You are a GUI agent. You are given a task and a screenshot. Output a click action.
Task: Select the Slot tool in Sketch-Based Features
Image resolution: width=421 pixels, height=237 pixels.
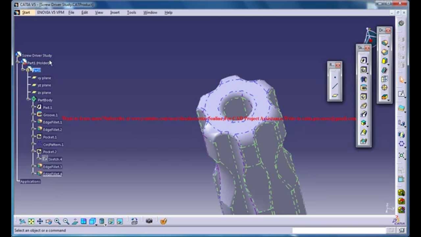click(x=363, y=115)
